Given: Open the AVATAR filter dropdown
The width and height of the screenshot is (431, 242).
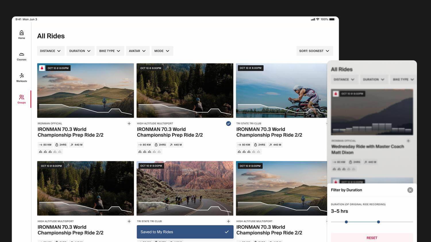Looking at the screenshot, I should coord(138,51).
